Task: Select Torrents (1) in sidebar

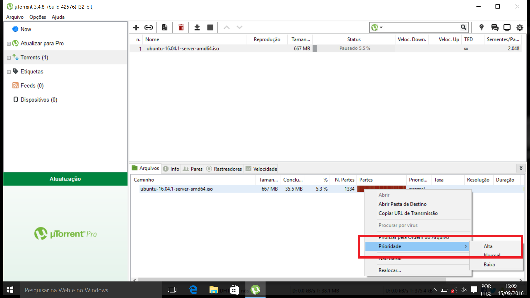Action: (x=34, y=57)
